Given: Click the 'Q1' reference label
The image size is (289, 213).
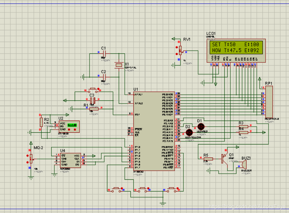Looking at the screenshot, I should tap(231, 155).
